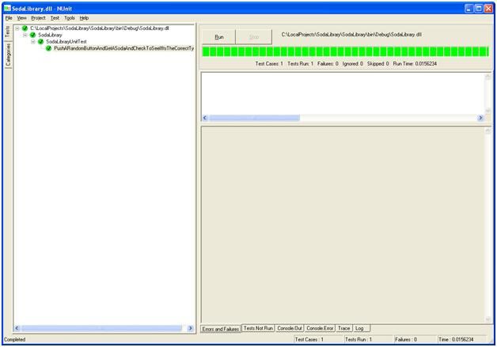497x347 pixels.
Task: Collapse the SodaLibraryUnitTest fixture node
Action: coord(33,41)
